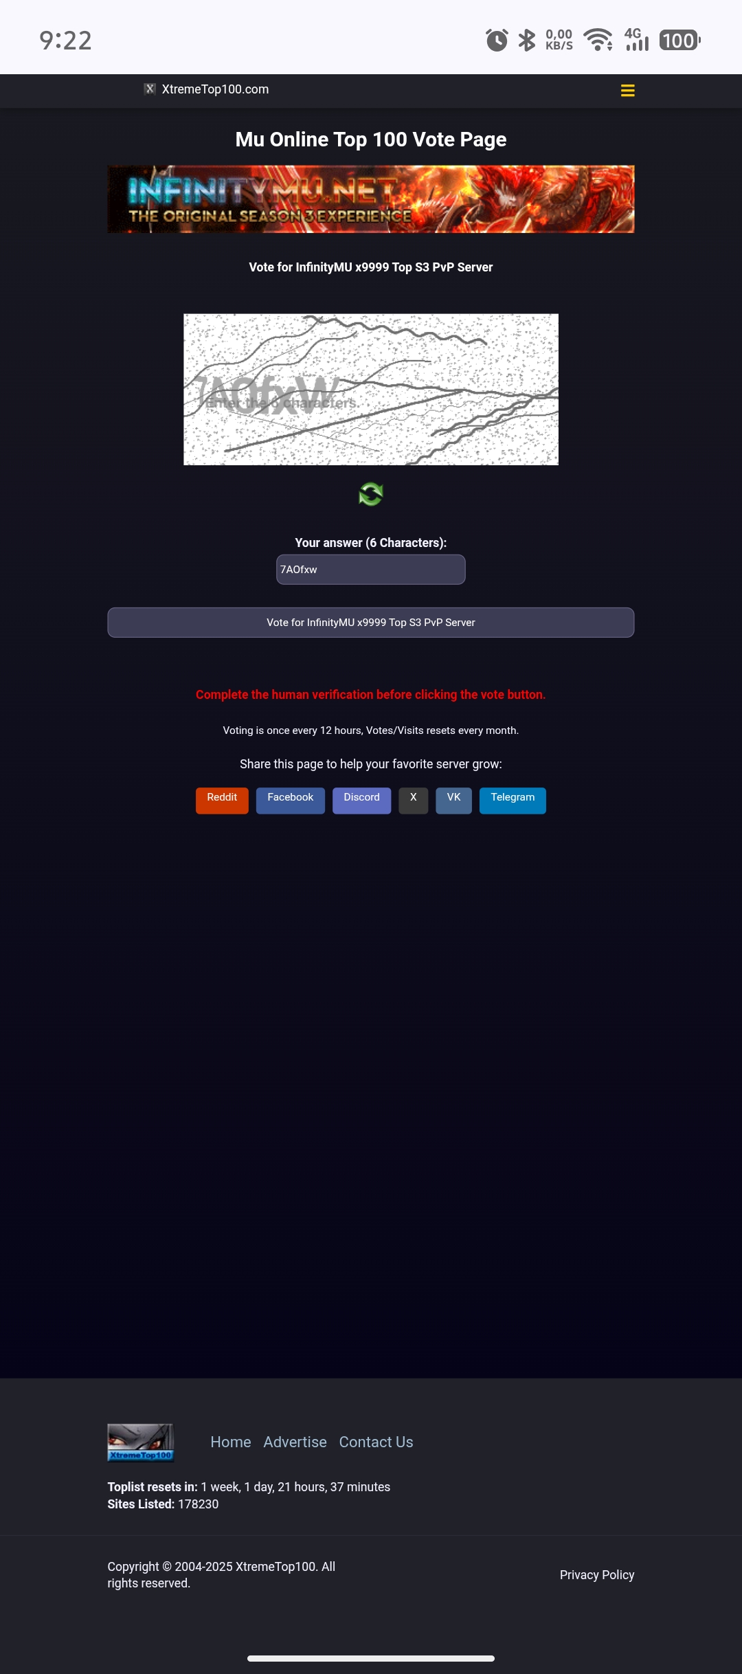Click the XtremeTop100 favicon in header

pyautogui.click(x=150, y=89)
